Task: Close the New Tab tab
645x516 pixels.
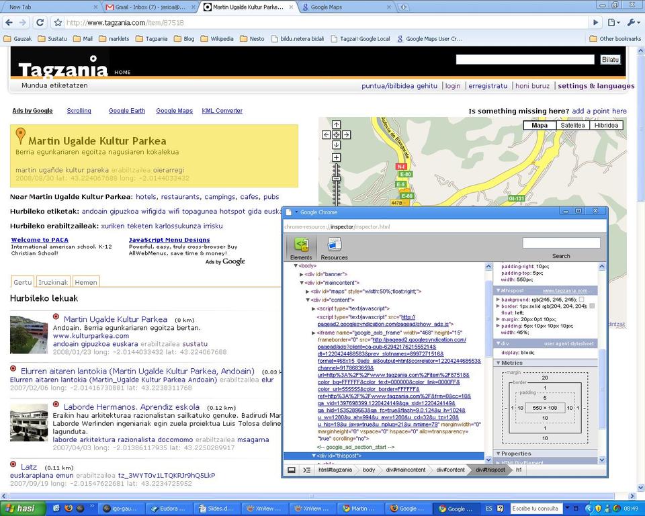Action: [95, 7]
